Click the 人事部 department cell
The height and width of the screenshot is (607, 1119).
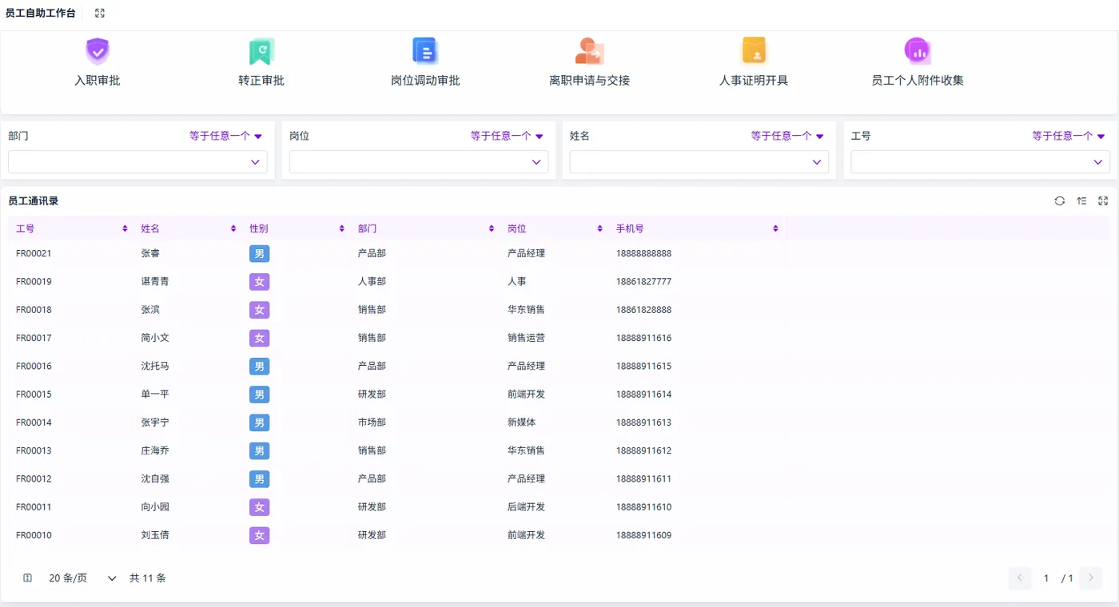coord(372,282)
